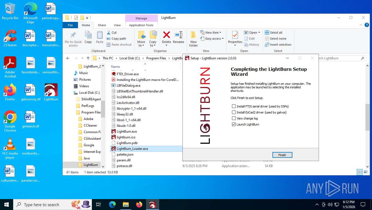Open the Adobe Acrobat desktop icon

coord(10,67)
